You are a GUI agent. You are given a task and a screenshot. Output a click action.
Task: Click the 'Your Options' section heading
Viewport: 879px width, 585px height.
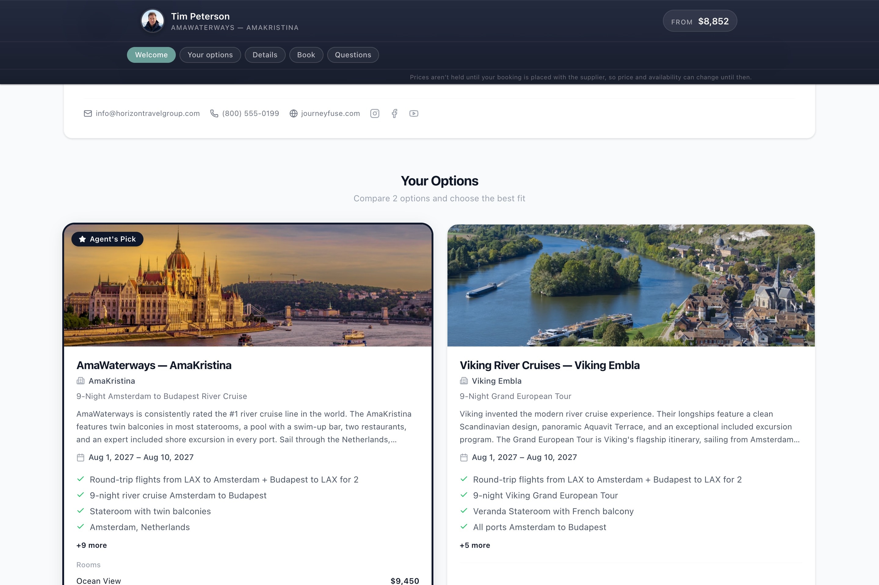(439, 181)
